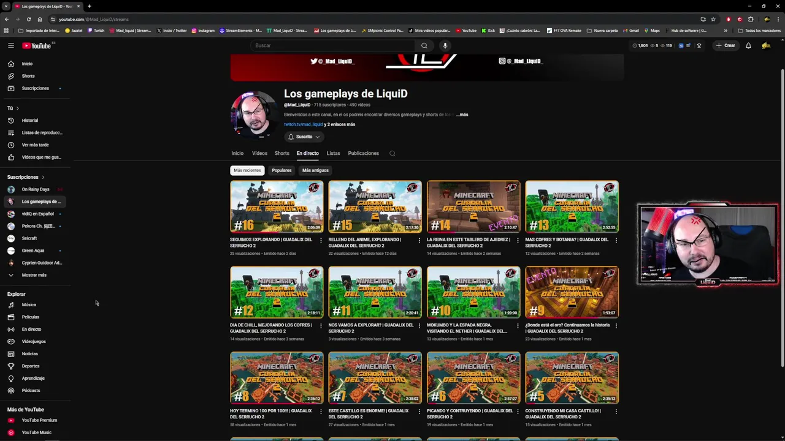This screenshot has width=785, height=441.
Task: Switch to the Vídeos channel tab
Action: [x=259, y=153]
